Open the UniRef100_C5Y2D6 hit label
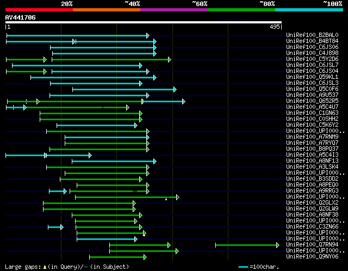This screenshot has width=348, height=271. click(x=312, y=59)
